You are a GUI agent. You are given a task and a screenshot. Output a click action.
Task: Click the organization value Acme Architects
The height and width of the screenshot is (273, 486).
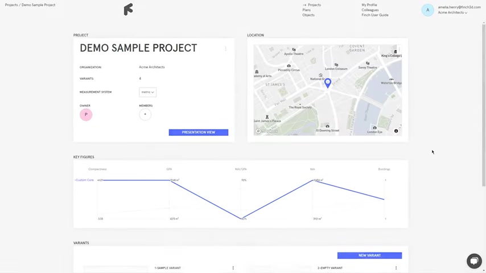(x=152, y=67)
